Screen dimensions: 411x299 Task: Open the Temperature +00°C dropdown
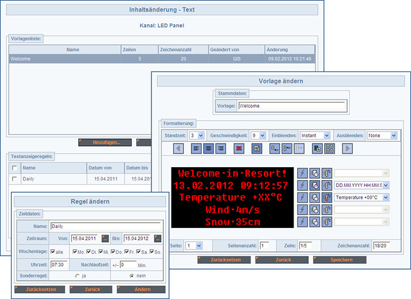pyautogui.click(x=362, y=198)
